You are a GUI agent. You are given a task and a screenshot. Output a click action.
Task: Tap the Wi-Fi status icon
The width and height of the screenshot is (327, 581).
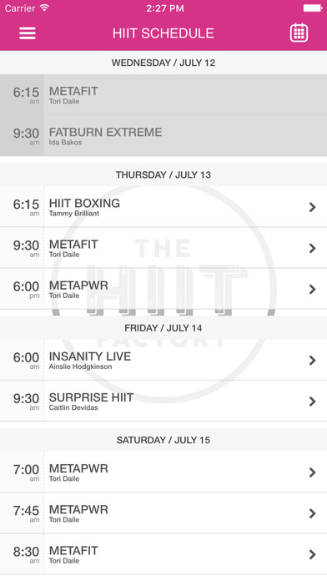click(x=44, y=8)
